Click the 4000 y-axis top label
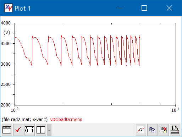This screenshot has height=137, width=182. pos(6,23)
